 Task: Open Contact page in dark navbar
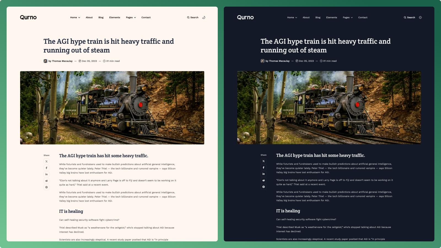click(363, 17)
